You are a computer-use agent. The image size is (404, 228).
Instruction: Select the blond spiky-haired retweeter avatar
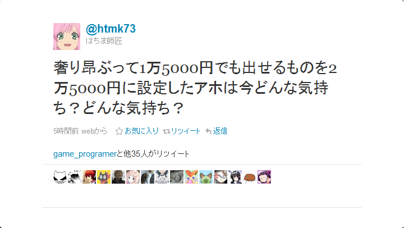tap(118, 177)
